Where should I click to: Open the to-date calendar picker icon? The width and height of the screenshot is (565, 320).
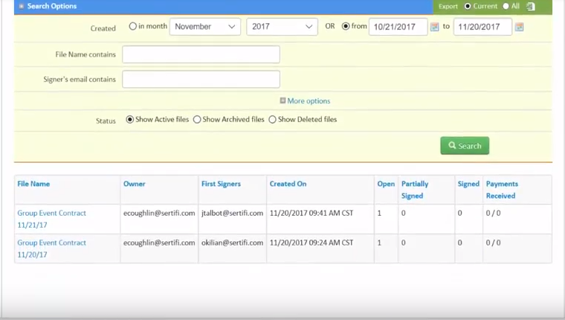click(519, 27)
